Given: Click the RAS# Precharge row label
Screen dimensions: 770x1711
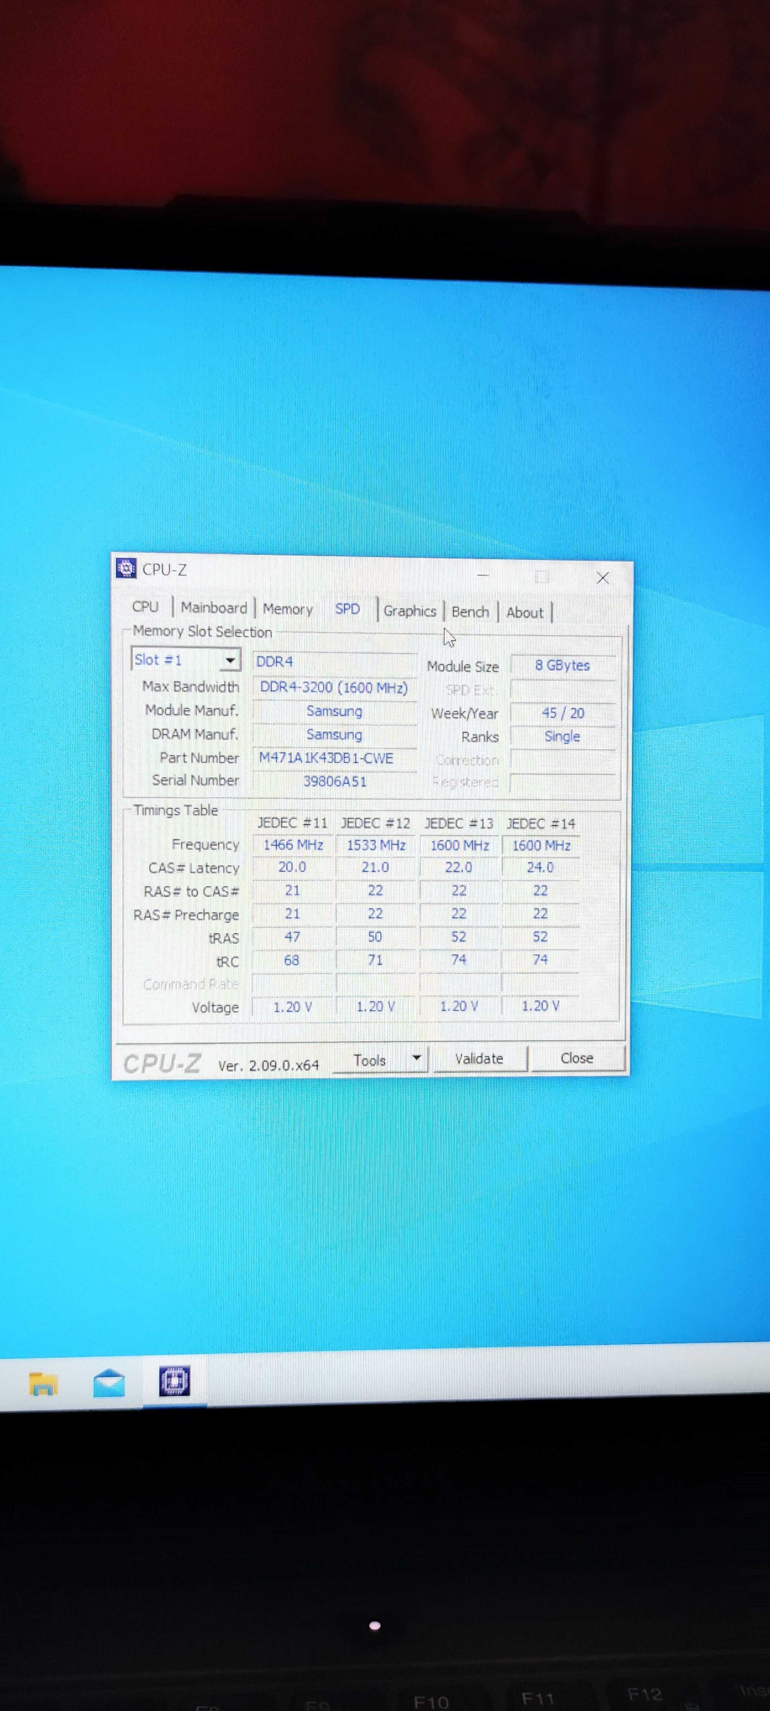Looking at the screenshot, I should tap(186, 915).
